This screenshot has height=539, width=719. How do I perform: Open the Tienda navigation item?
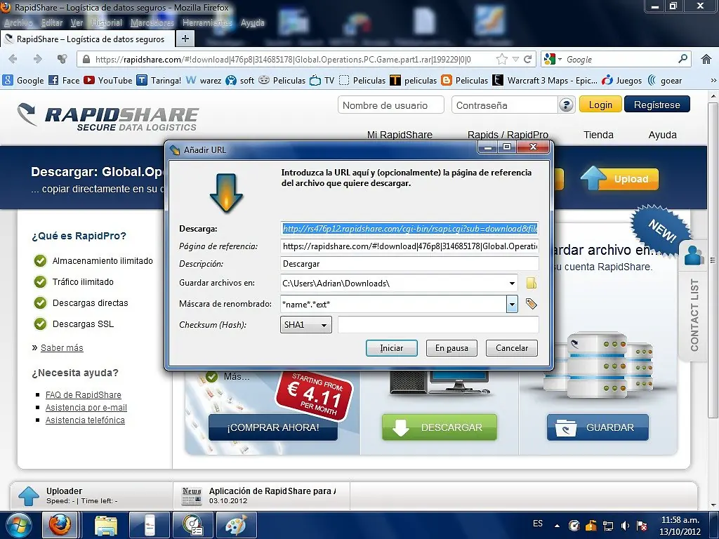(x=598, y=135)
